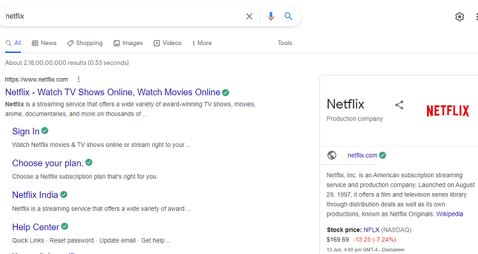Viewport: 478px width, 254px height.
Task: Click the https://www.netflix.com URL text
Action: tap(36, 79)
